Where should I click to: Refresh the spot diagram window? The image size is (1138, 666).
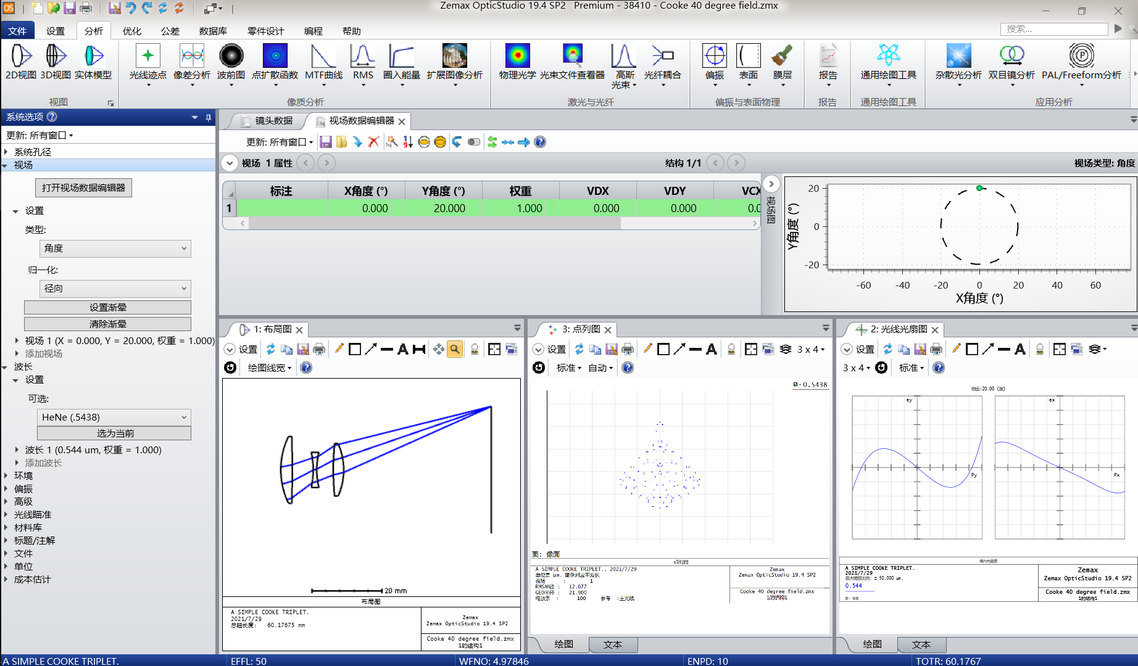coord(579,349)
